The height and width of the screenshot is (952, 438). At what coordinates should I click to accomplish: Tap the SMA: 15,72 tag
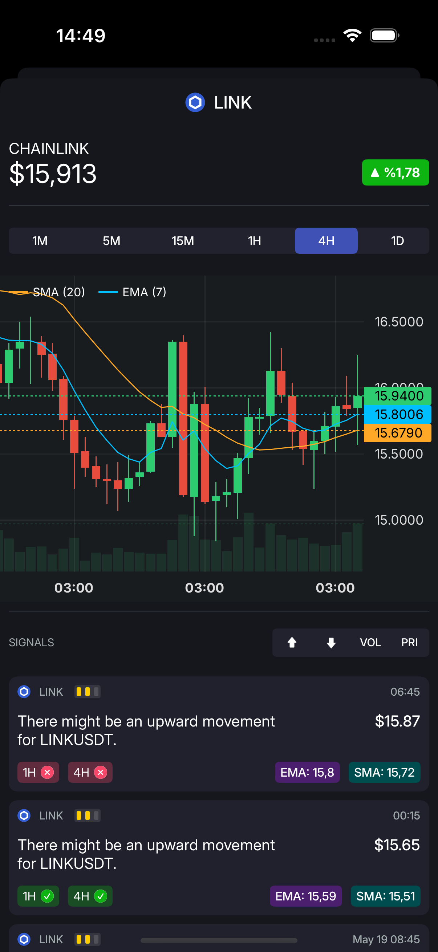384,772
